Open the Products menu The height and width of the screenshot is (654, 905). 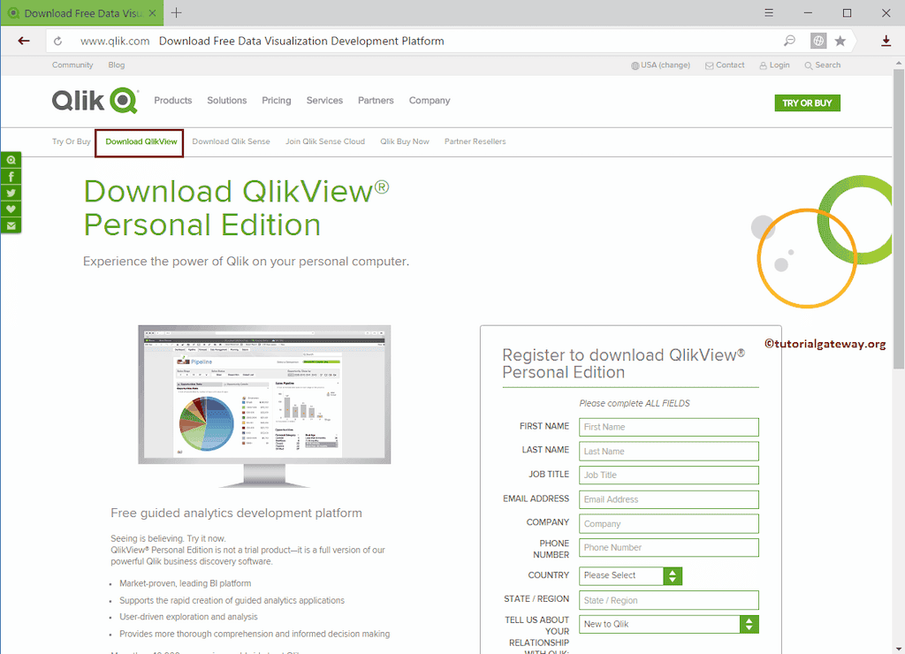click(172, 100)
